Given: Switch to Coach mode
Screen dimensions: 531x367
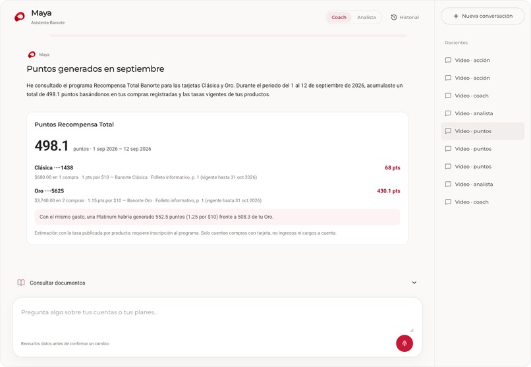Looking at the screenshot, I should point(339,17).
